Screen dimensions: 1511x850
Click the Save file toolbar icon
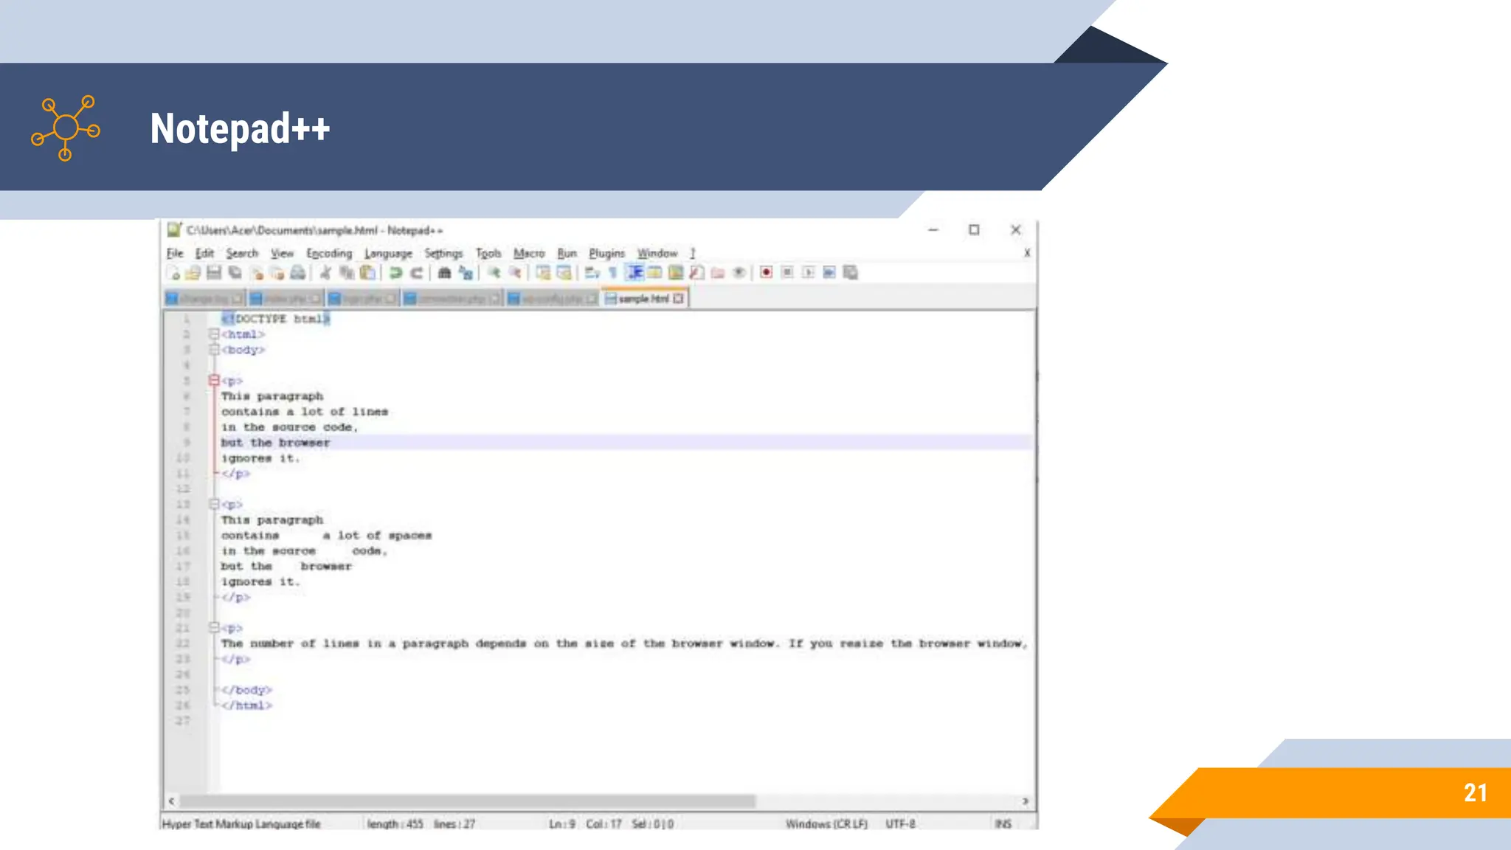click(214, 273)
